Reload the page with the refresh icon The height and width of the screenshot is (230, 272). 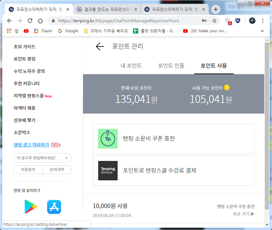[x=30, y=21]
